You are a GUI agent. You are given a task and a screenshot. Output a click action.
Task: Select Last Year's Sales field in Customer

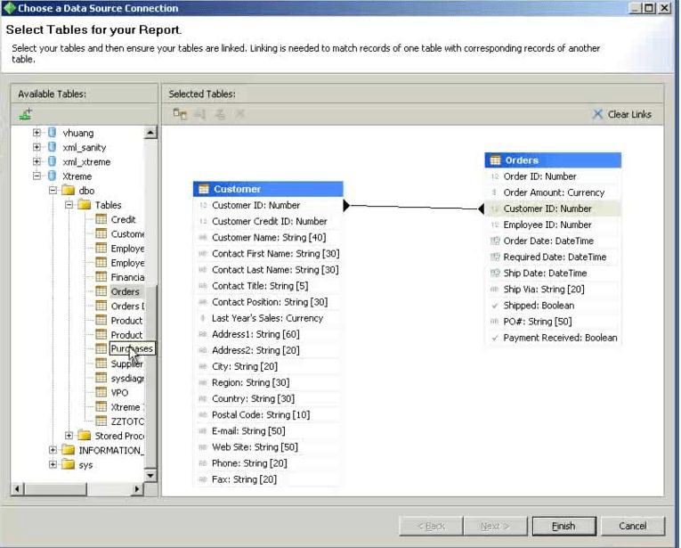pos(267,318)
